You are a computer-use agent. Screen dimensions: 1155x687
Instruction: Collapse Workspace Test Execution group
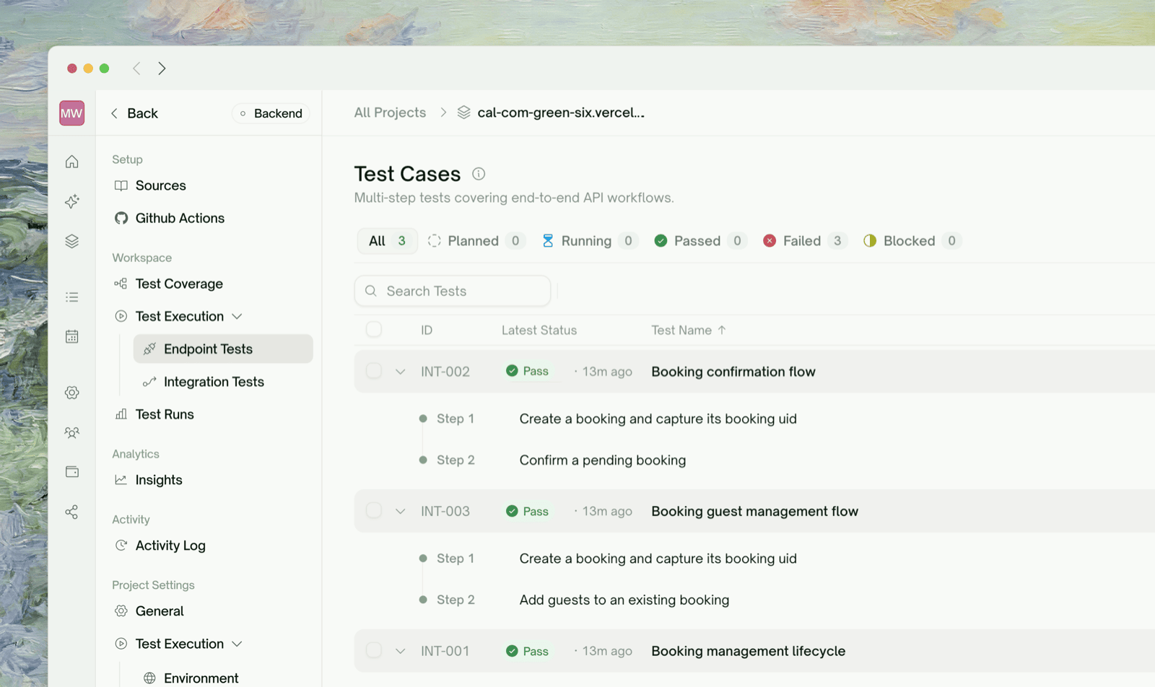[237, 316]
